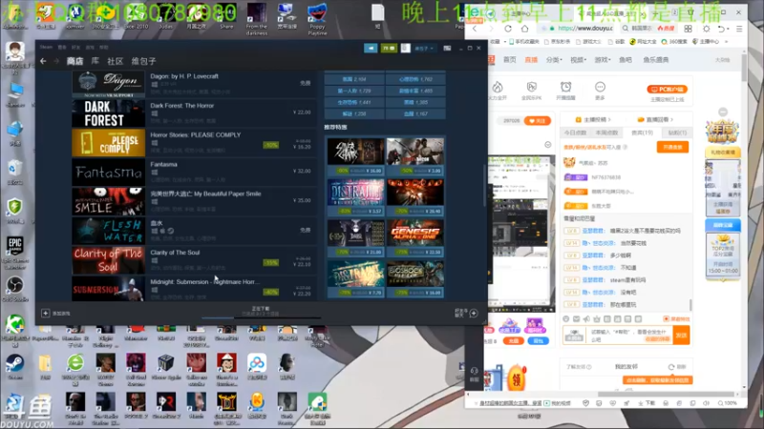The height and width of the screenshot is (429, 764).
Task: Collapse the floating sidebar minus button
Action: click(723, 112)
